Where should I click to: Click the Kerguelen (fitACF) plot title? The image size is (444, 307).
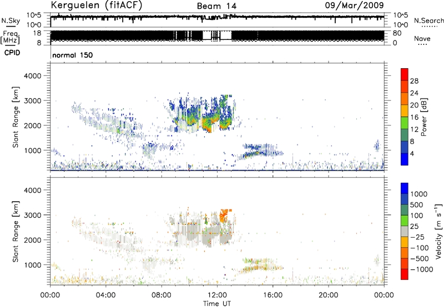[x=96, y=5]
